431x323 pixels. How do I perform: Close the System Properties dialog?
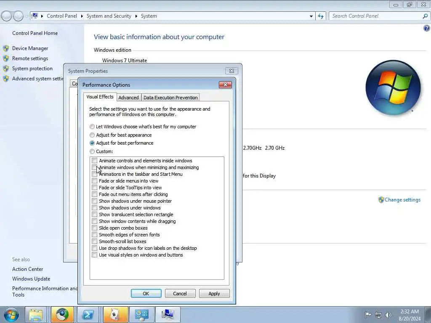pyautogui.click(x=232, y=71)
